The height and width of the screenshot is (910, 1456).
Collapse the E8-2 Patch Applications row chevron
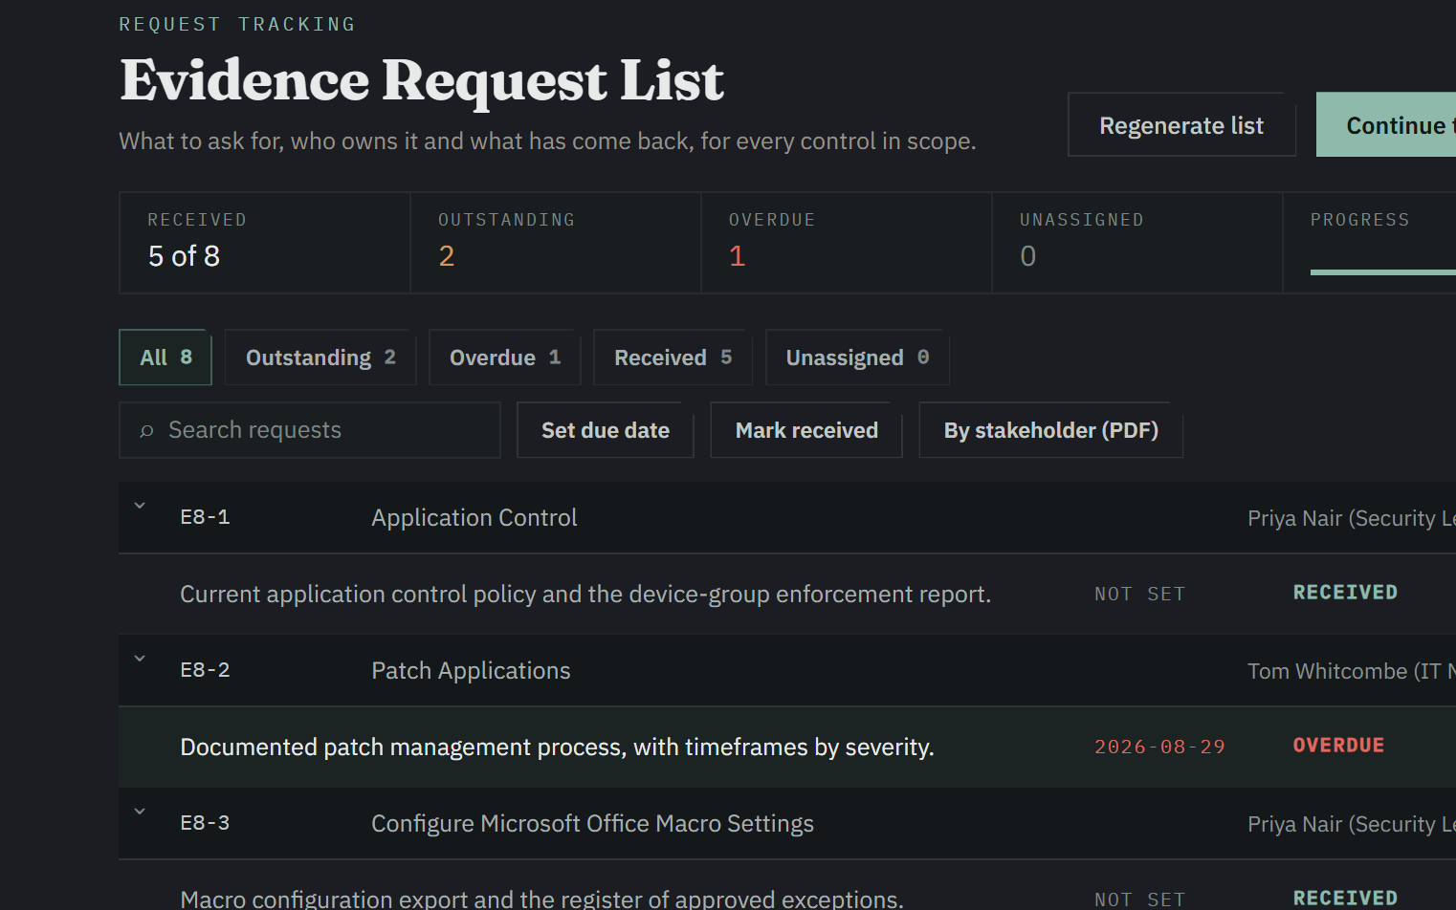(140, 659)
